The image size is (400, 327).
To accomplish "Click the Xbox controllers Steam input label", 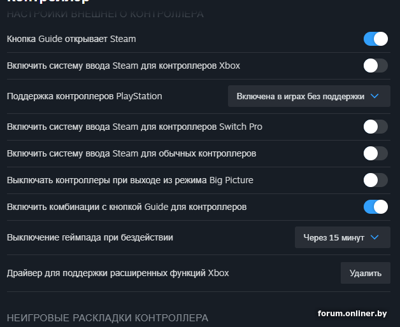I will pos(123,65).
